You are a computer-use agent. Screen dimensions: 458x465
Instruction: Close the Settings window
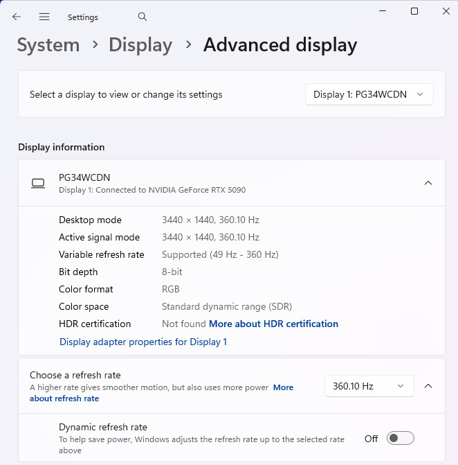pos(446,11)
